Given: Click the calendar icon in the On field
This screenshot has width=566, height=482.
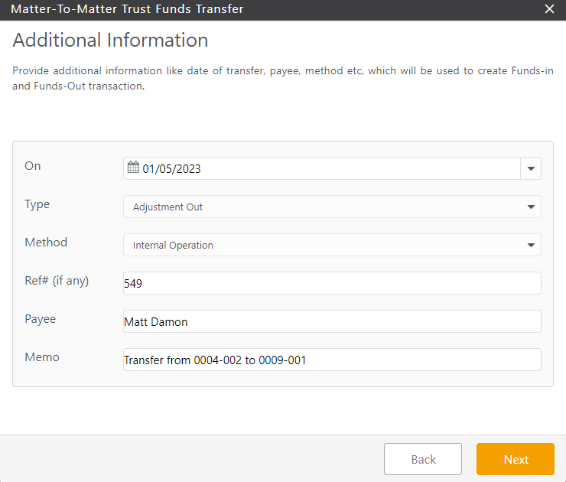Looking at the screenshot, I should click(x=133, y=168).
